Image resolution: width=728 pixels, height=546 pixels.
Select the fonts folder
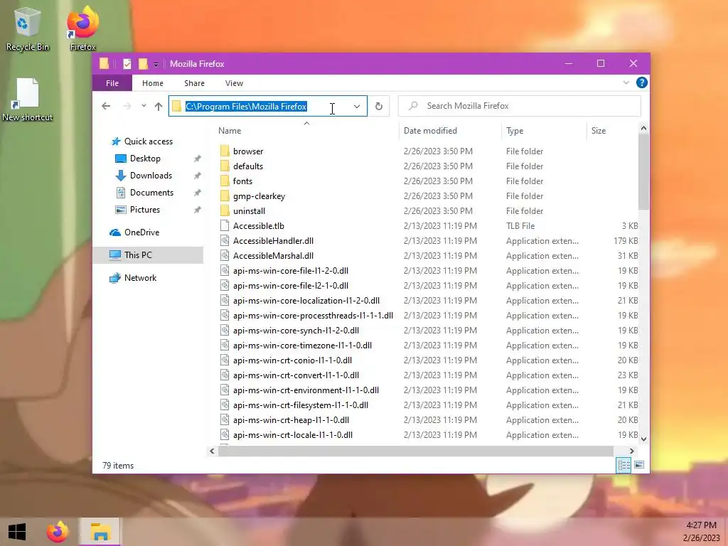[x=243, y=181]
